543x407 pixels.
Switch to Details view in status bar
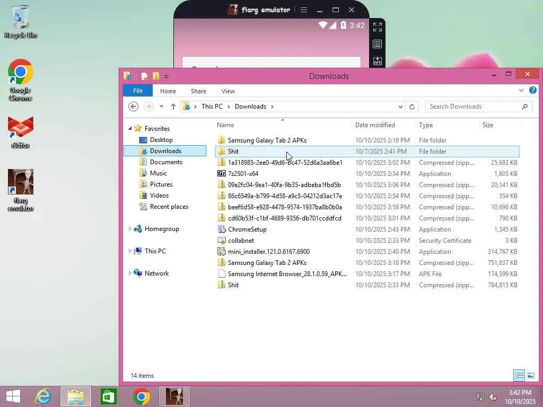[x=519, y=375]
